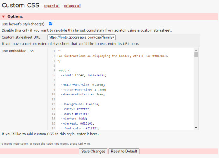Screen dimensions: 219x158
Task: Click the --title-font-size: 1.1rem line
Action: [84, 90]
